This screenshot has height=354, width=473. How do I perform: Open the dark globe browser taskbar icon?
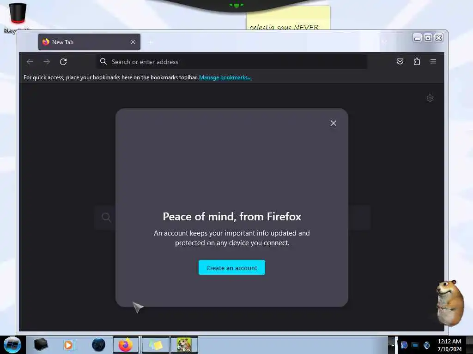tap(99, 345)
